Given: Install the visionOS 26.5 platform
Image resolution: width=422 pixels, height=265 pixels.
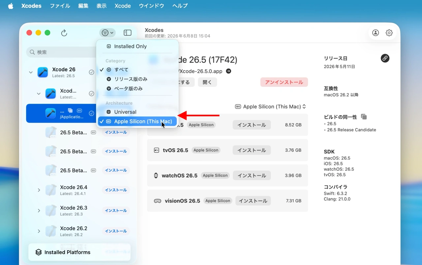Looking at the screenshot, I should 253,201.
